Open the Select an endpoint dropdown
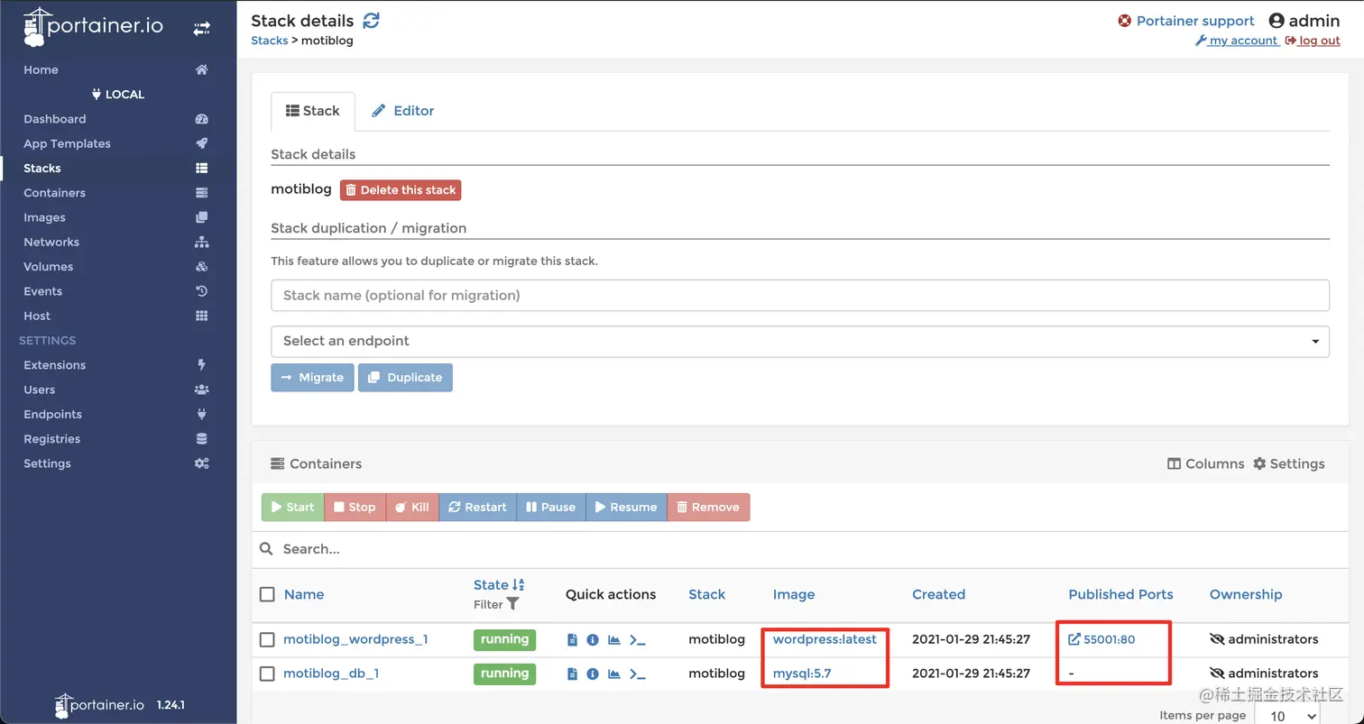 pos(799,341)
